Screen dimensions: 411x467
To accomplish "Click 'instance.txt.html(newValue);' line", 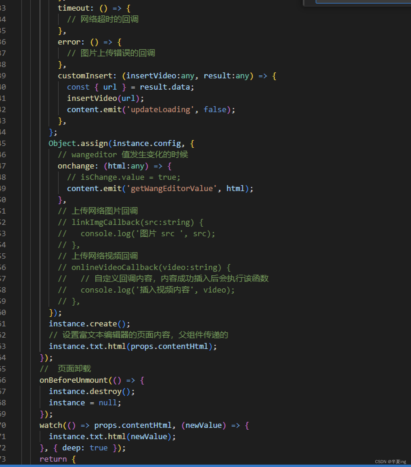I will pyautogui.click(x=112, y=436).
